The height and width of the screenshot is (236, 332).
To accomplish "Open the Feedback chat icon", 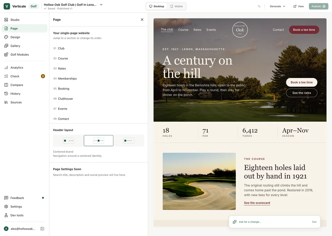I will pyautogui.click(x=6, y=198).
